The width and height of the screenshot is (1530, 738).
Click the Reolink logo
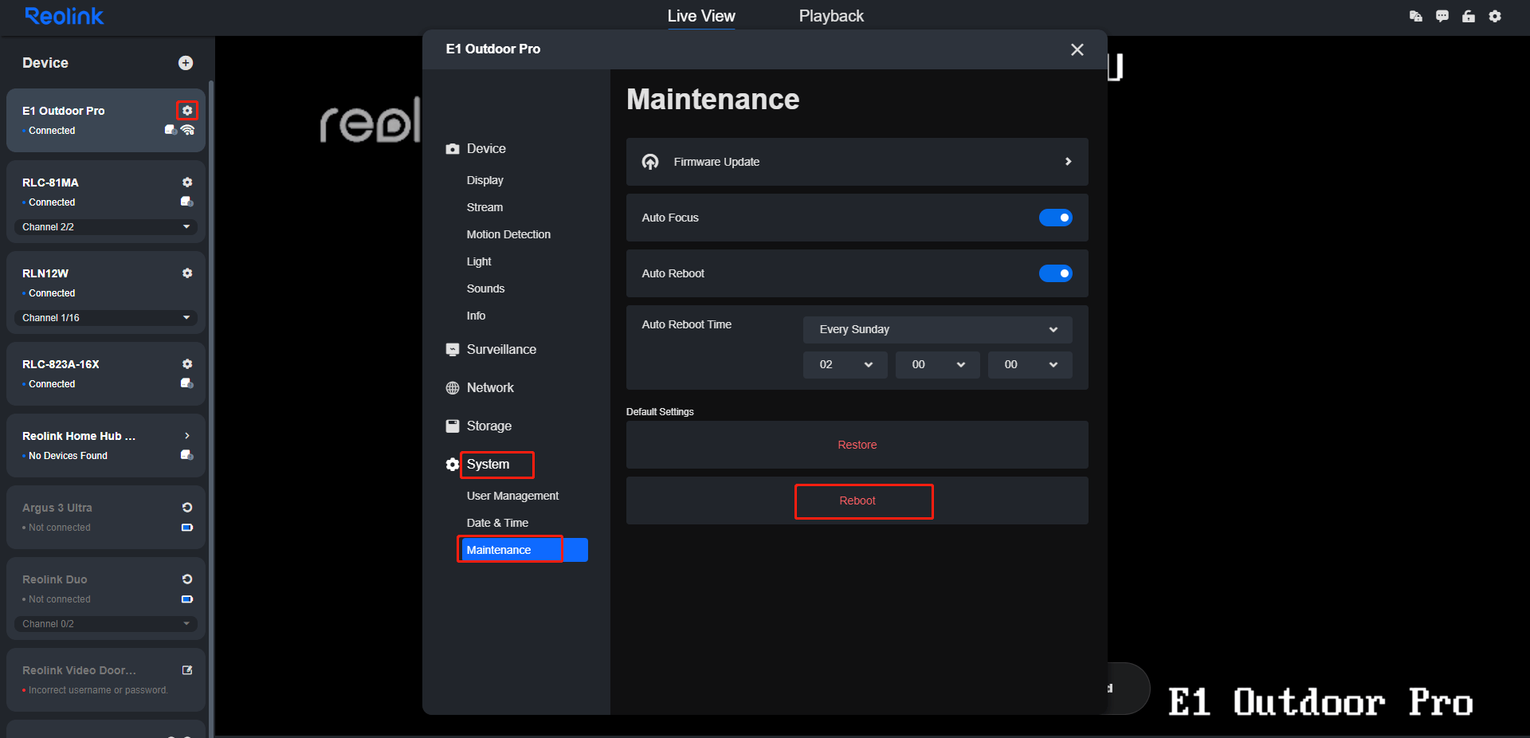(64, 16)
